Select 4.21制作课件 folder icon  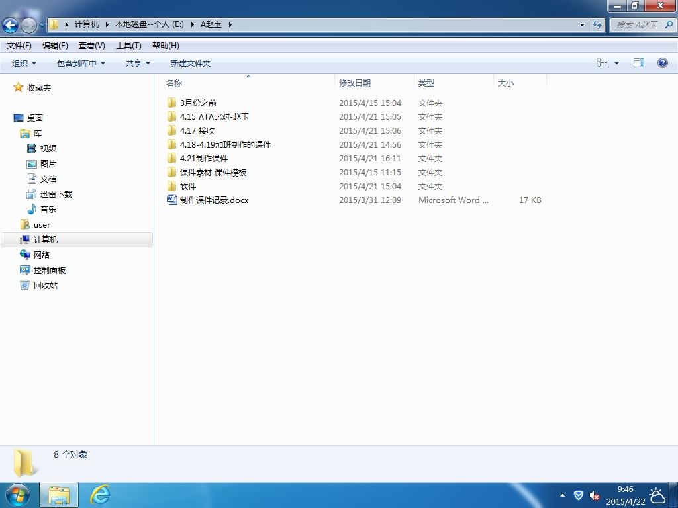point(171,158)
